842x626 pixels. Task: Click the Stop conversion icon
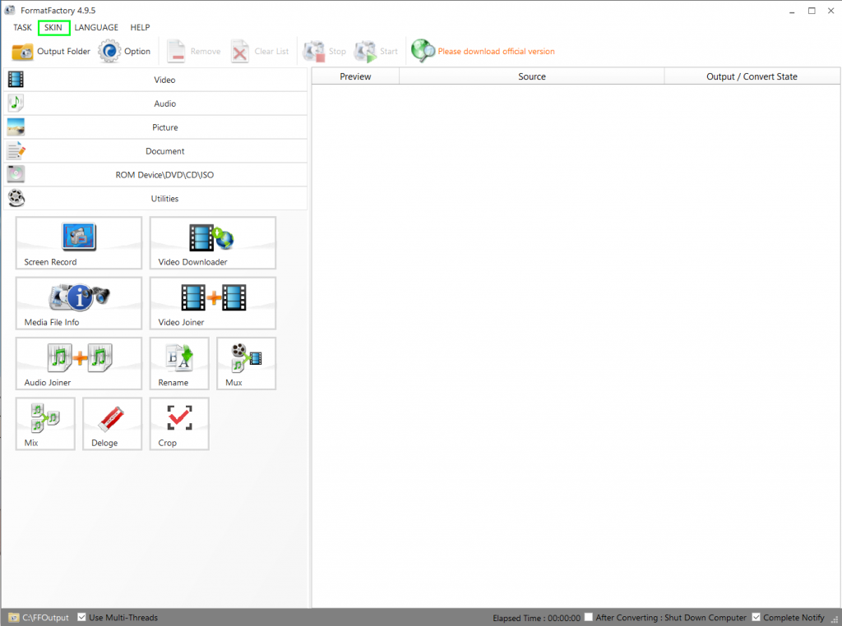tap(314, 52)
